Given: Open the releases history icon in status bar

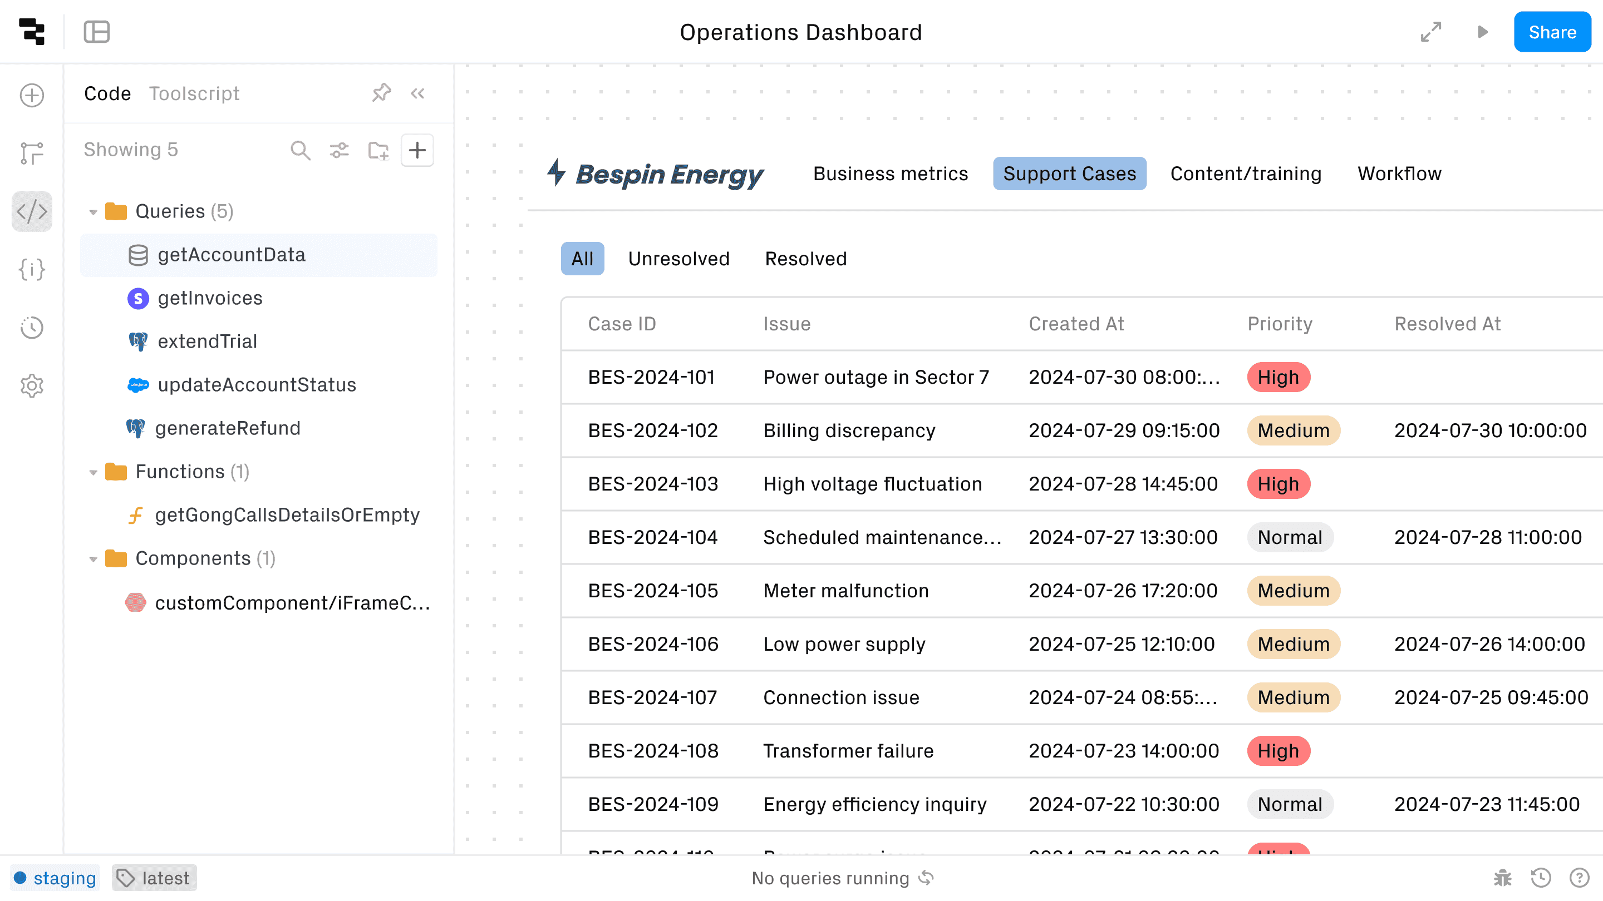Looking at the screenshot, I should pyautogui.click(x=1541, y=878).
